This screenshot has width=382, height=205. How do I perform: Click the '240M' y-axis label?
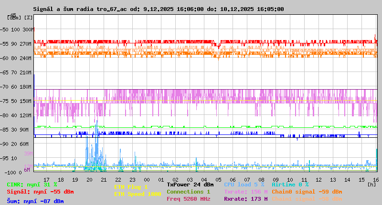coord(27,58)
